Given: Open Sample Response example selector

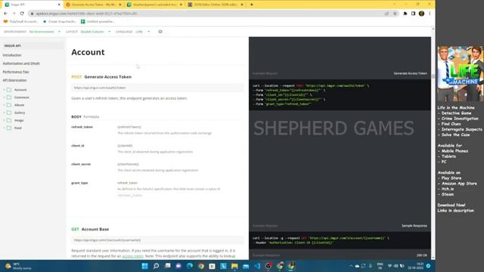Looking at the screenshot, I should click(414, 226).
